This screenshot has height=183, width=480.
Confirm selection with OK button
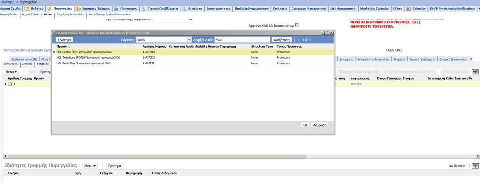[x=305, y=125]
